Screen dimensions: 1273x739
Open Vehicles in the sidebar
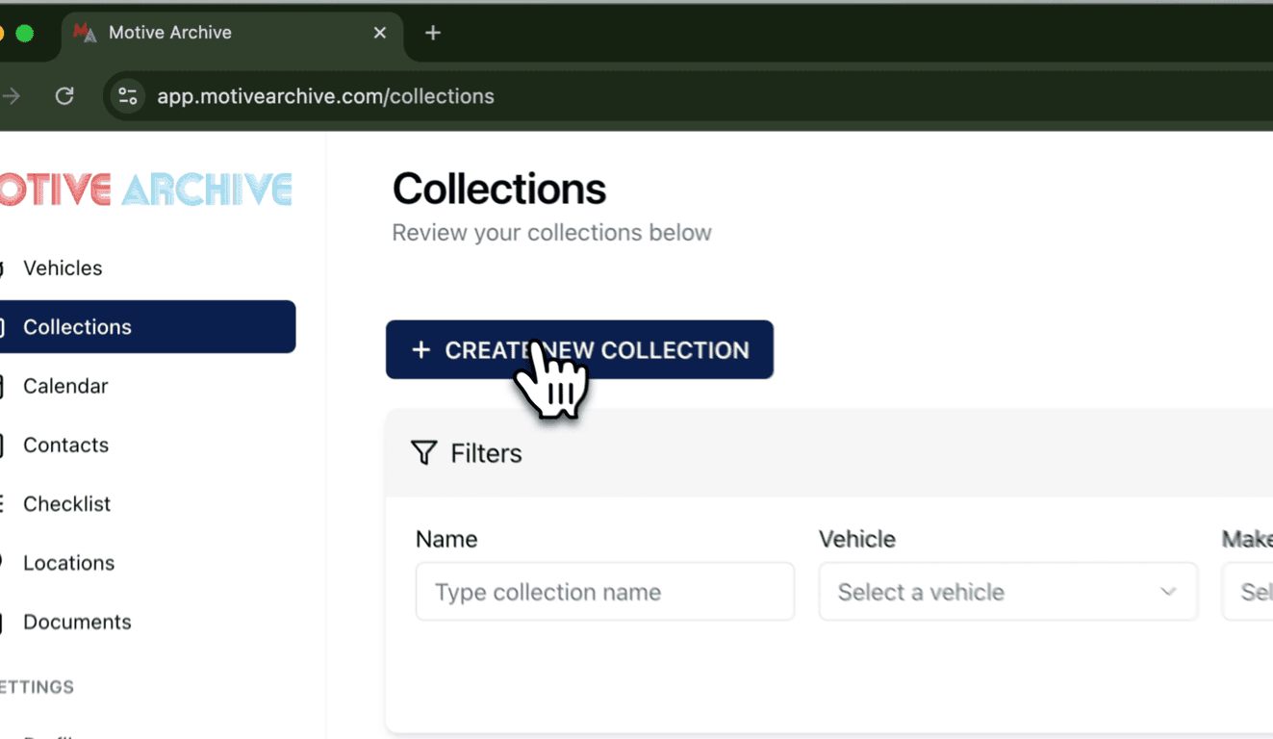pyautogui.click(x=63, y=268)
